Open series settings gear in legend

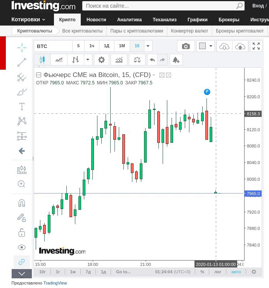tap(168, 75)
